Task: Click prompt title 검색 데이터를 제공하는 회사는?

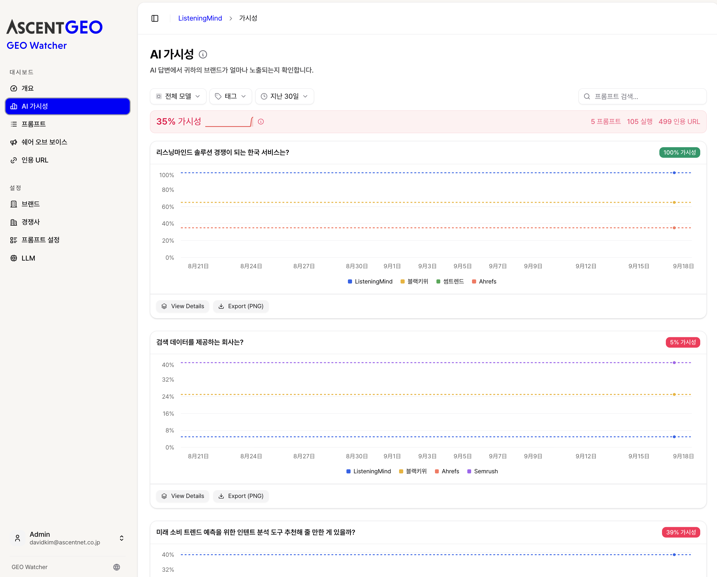Action: (200, 342)
